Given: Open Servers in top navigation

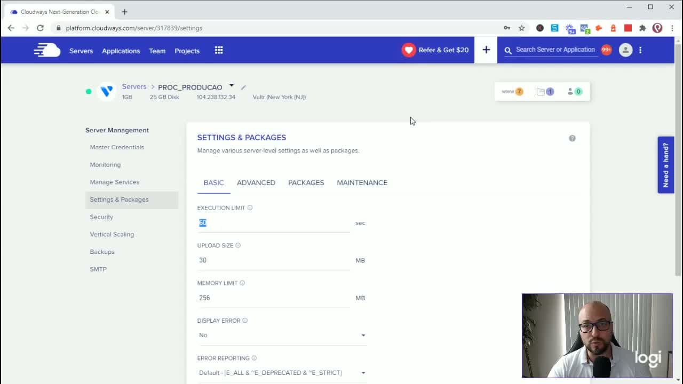Looking at the screenshot, I should point(81,51).
